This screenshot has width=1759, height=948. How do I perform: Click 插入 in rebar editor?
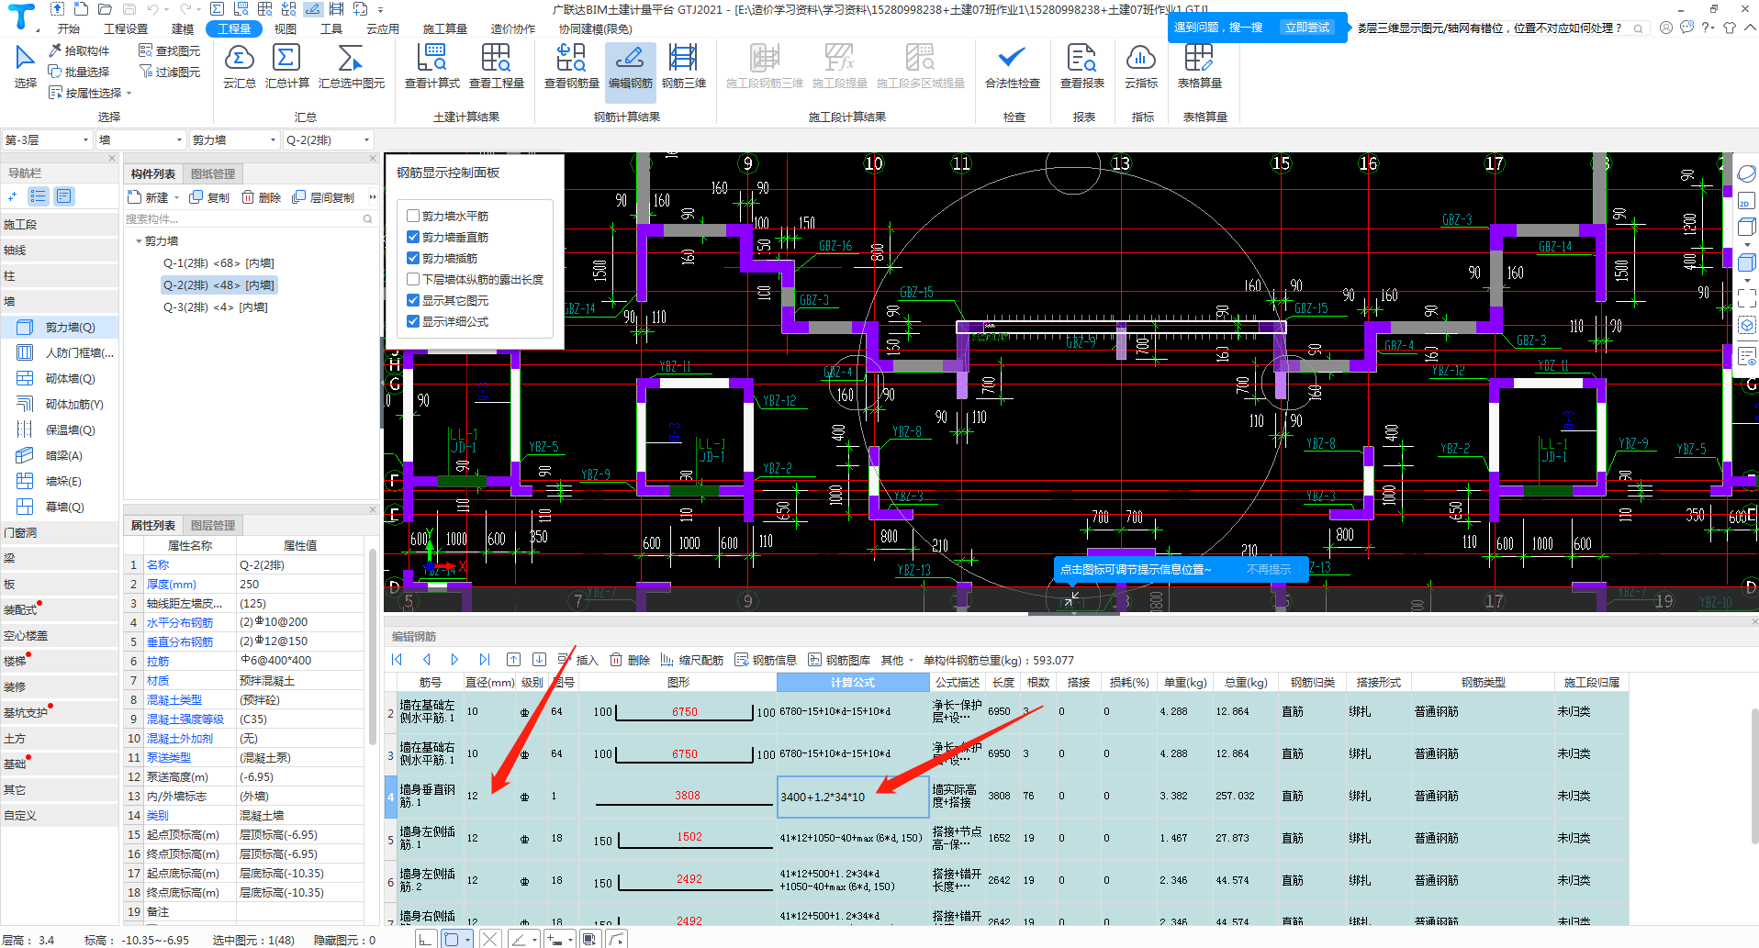(x=578, y=660)
